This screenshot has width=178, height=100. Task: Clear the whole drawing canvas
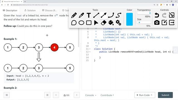click(x=172, y=15)
